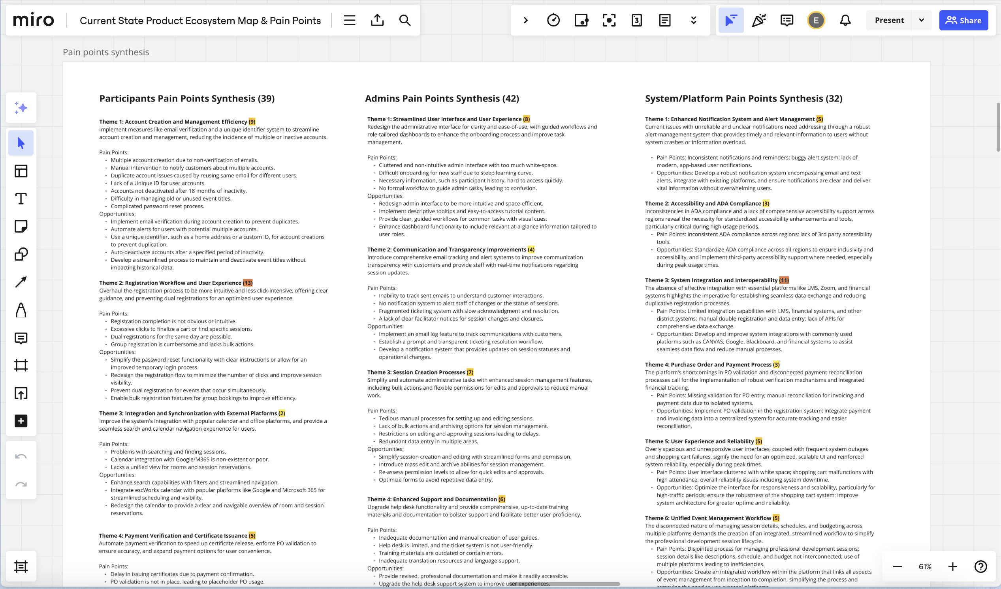This screenshot has width=1001, height=589.
Task: Choose the Shapes tool
Action: (x=21, y=254)
